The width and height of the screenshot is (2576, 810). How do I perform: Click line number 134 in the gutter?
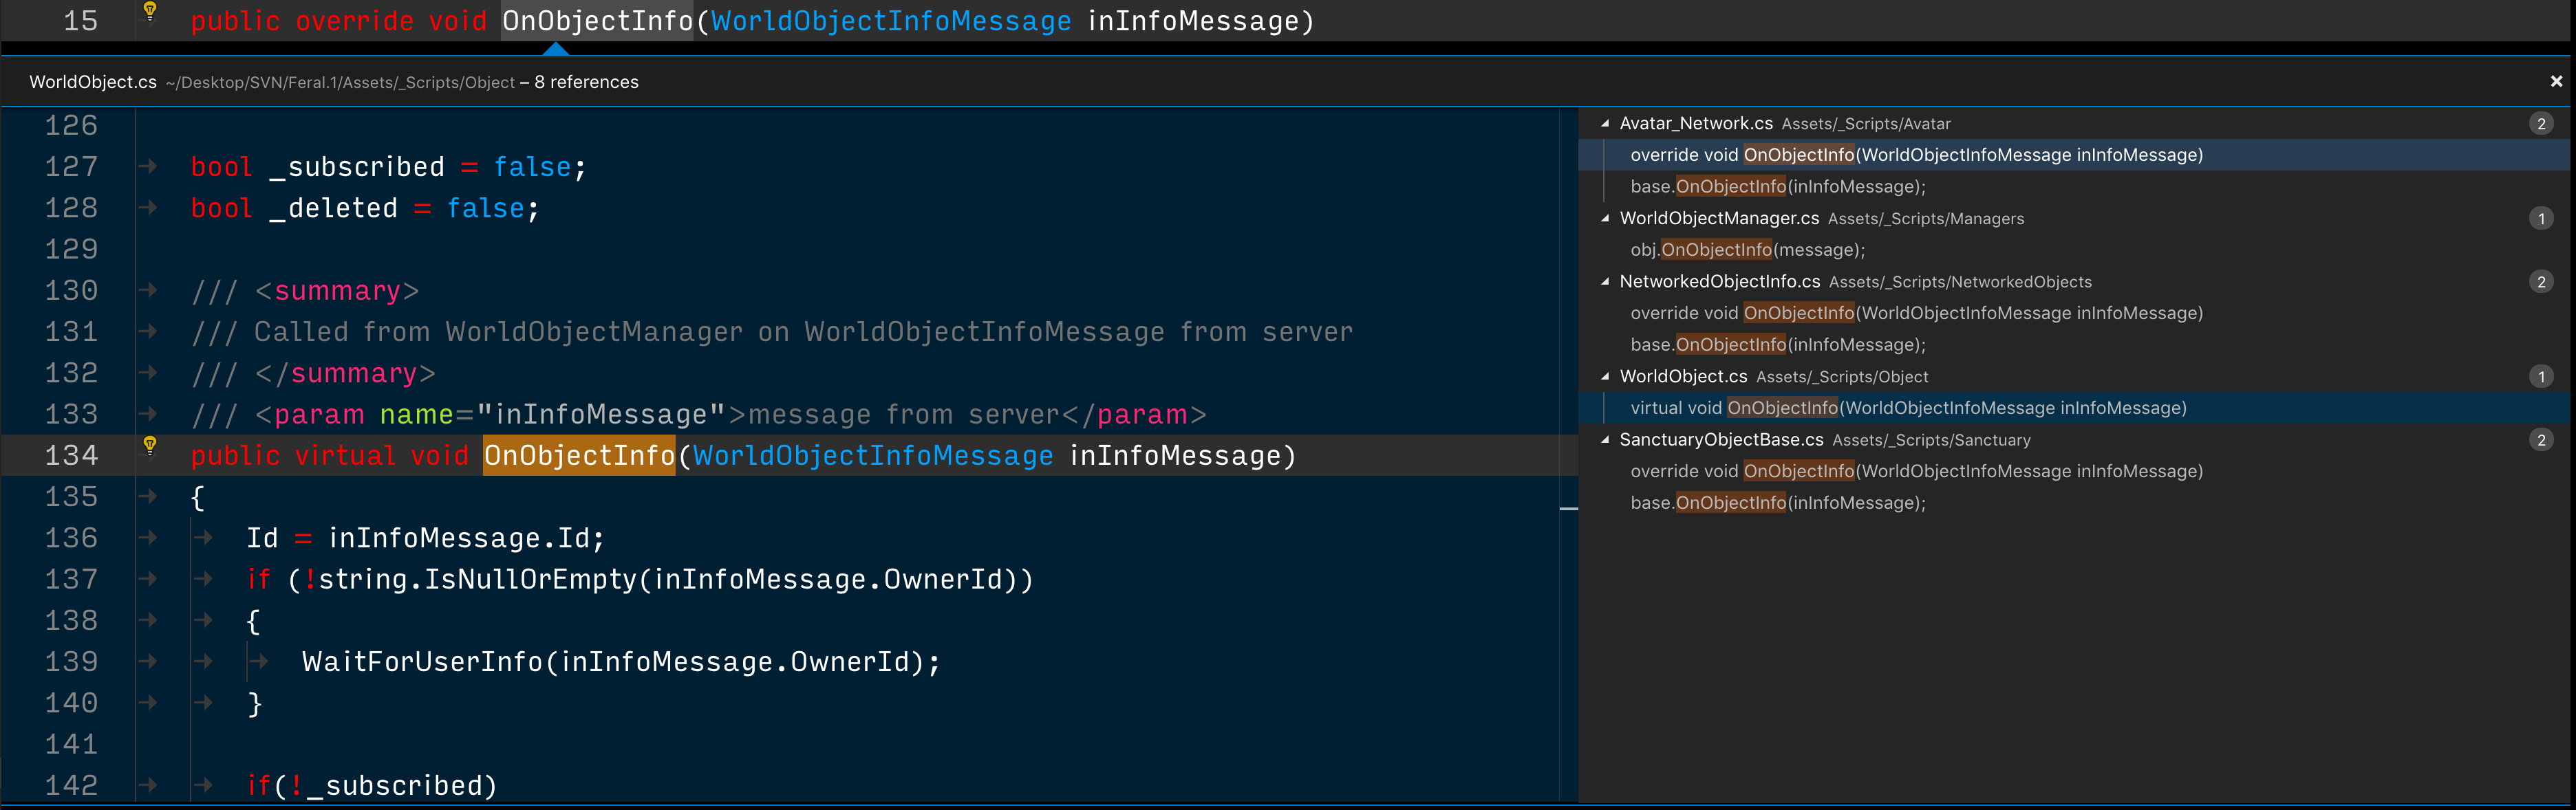71,457
